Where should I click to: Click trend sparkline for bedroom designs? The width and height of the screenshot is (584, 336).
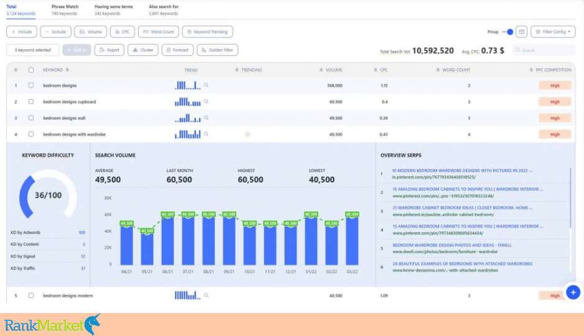click(x=188, y=85)
